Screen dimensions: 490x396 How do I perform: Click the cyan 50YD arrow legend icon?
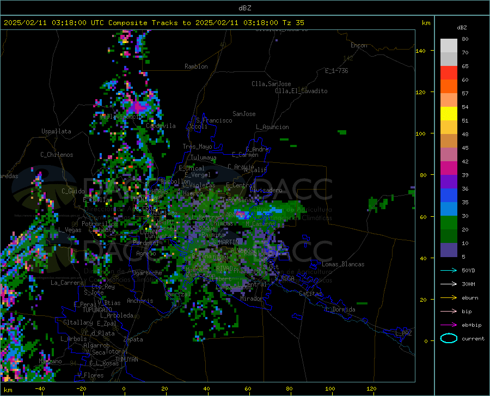[449, 270]
